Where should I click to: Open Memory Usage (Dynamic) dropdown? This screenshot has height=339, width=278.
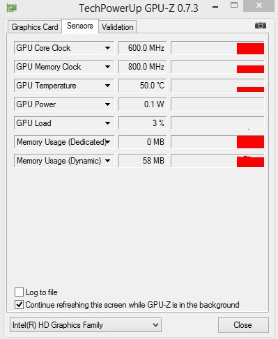[x=107, y=161]
